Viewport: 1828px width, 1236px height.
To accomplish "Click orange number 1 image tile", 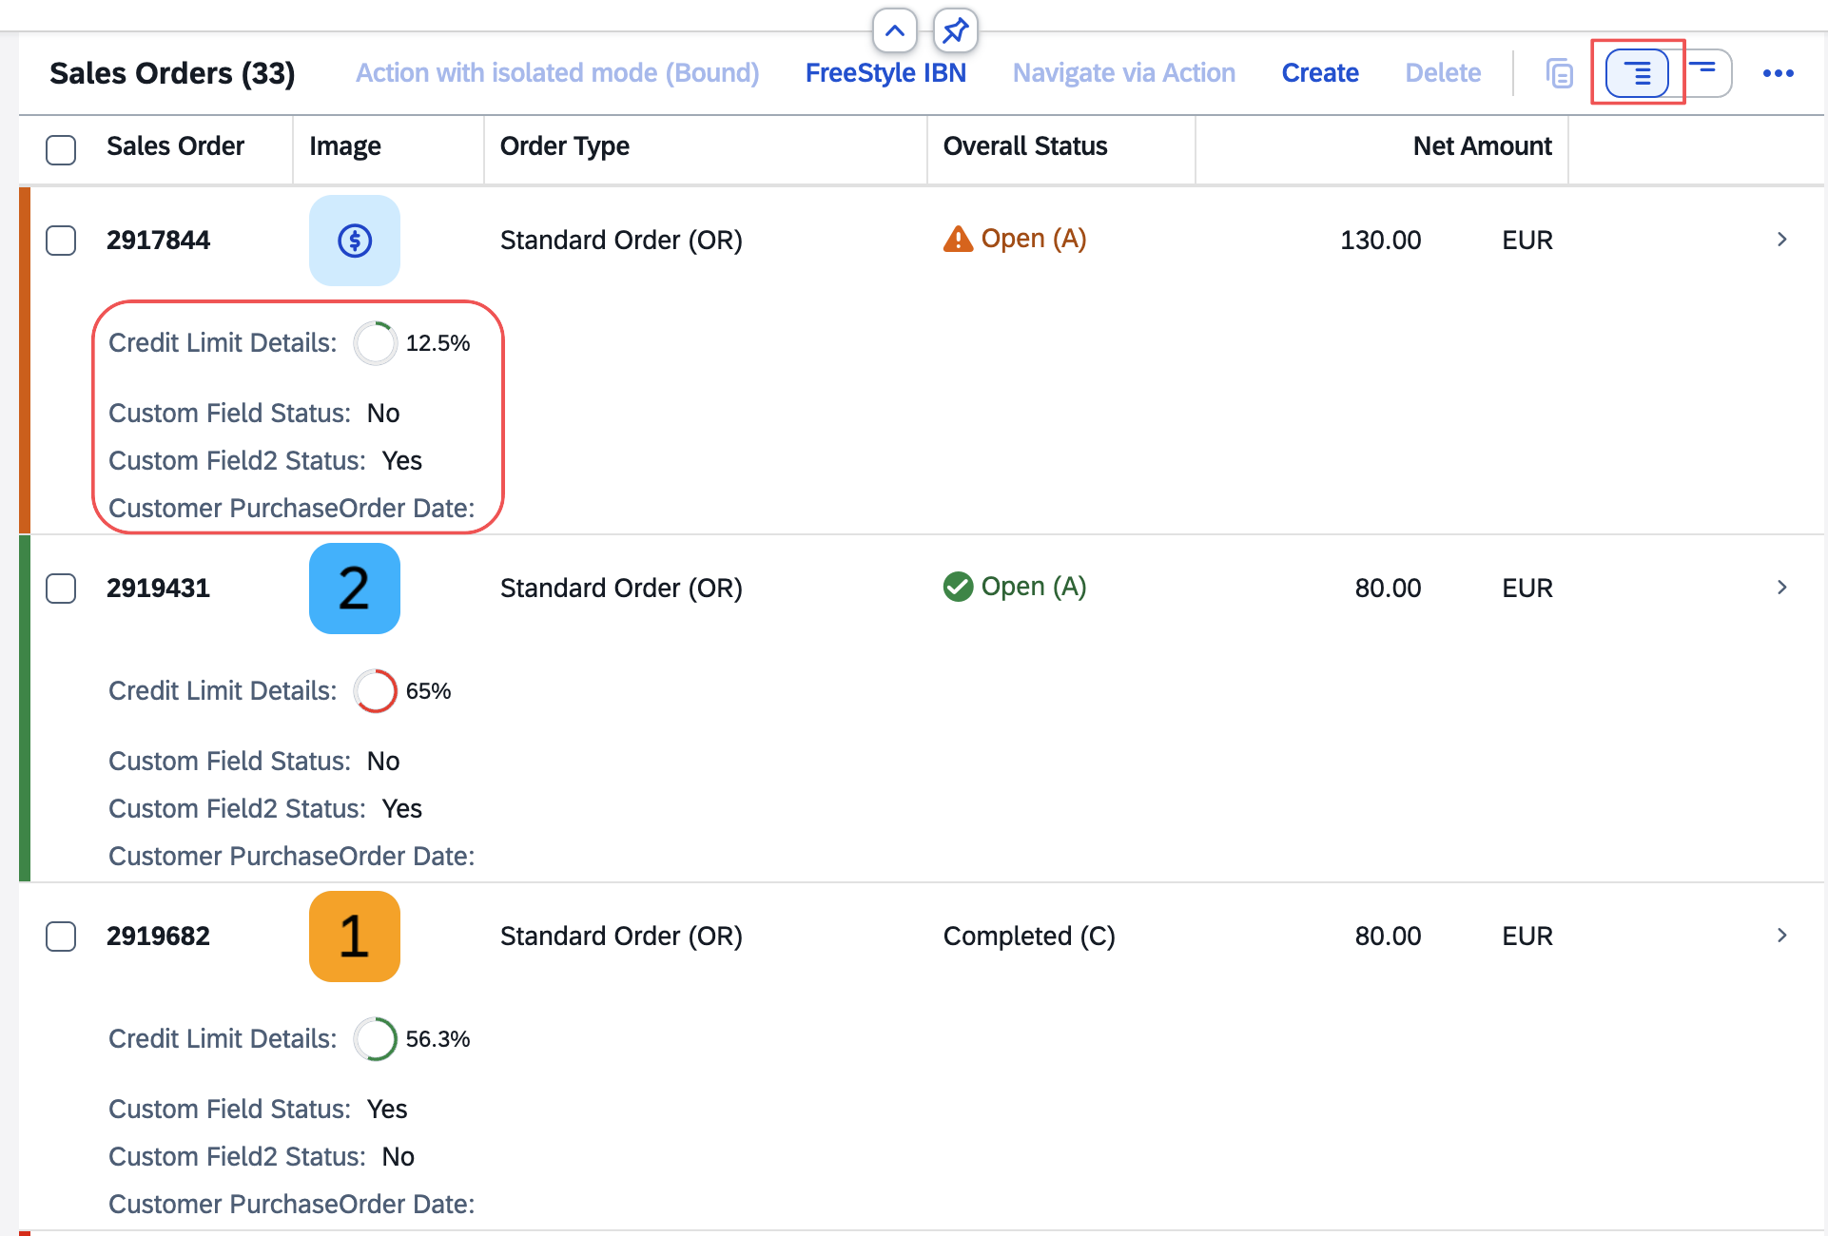I will coord(355,937).
